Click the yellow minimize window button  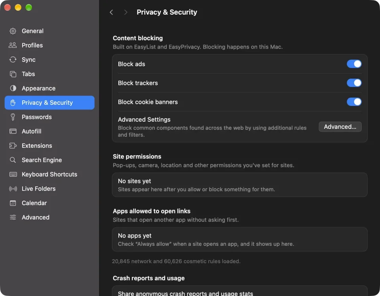click(18, 8)
